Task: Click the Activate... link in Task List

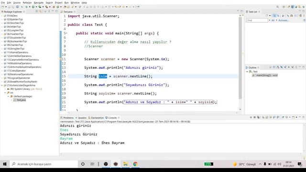Action: click(x=284, y=20)
